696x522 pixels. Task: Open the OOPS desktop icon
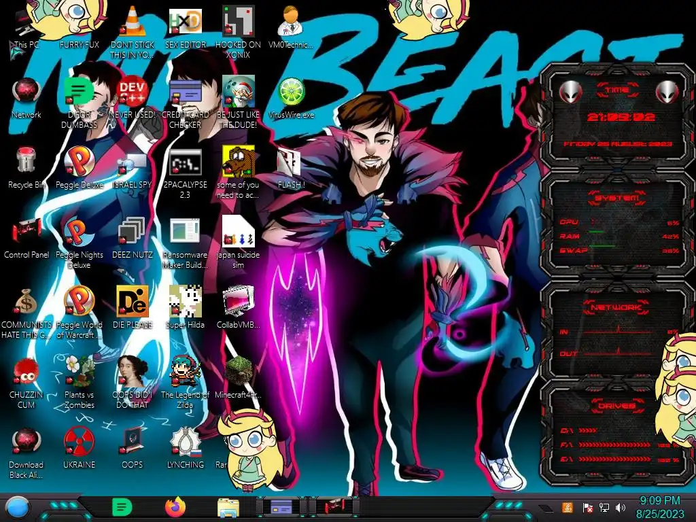point(133,441)
